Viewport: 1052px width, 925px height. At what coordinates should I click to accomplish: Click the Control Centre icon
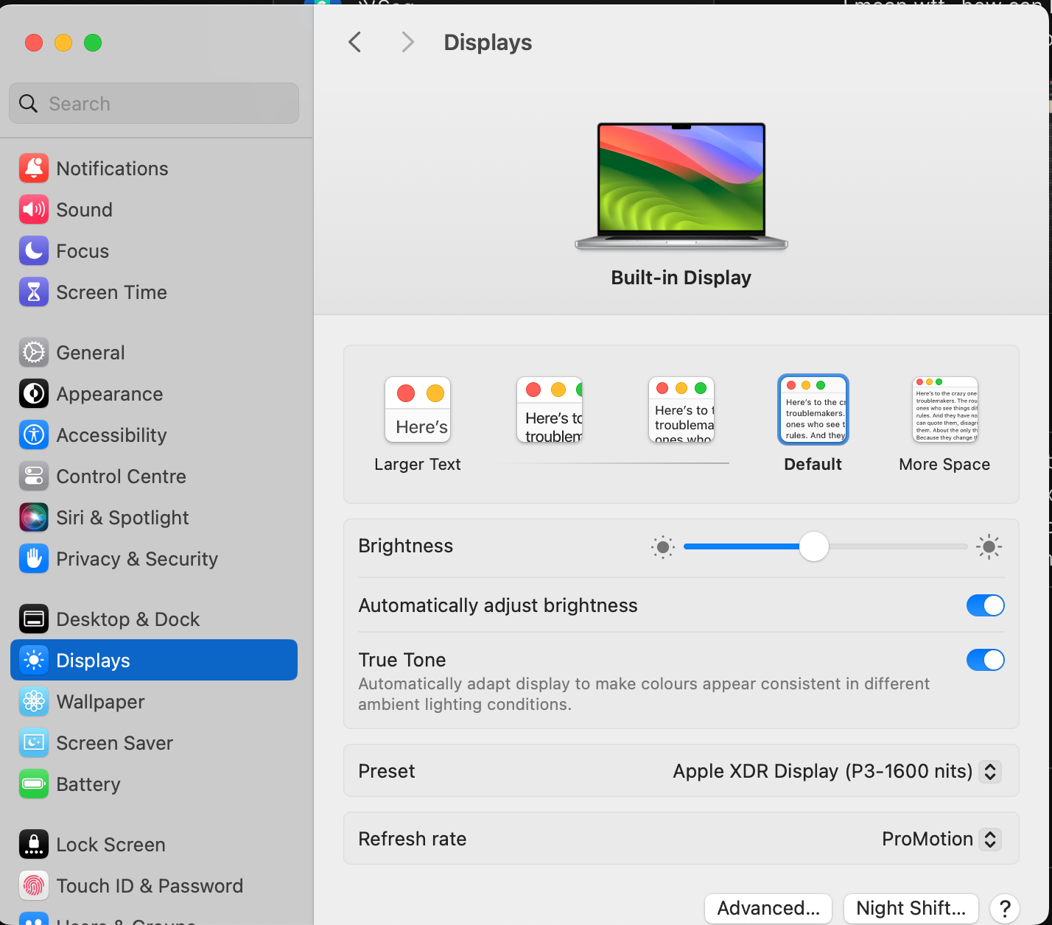pyautogui.click(x=34, y=476)
